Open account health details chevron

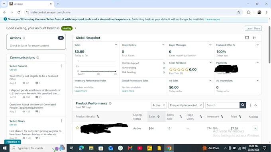(x=75, y=28)
